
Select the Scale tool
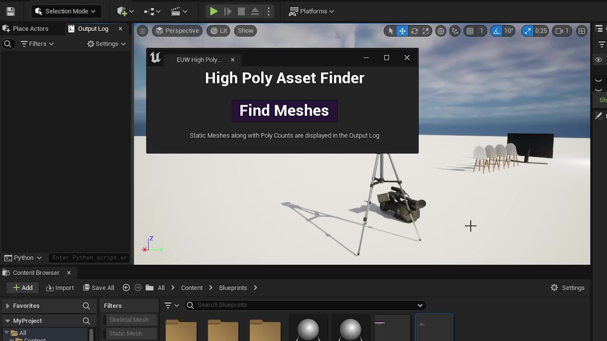click(426, 31)
